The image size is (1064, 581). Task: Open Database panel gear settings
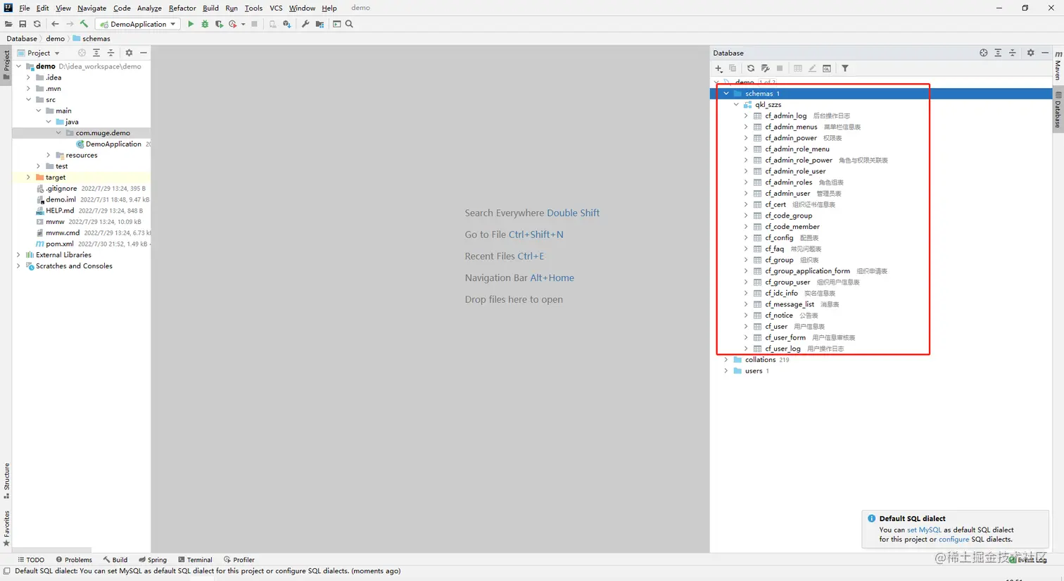point(1030,53)
